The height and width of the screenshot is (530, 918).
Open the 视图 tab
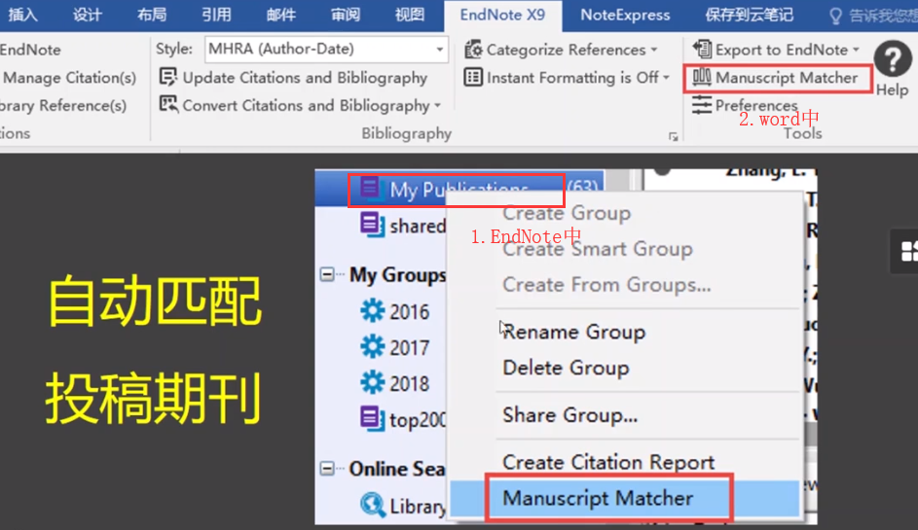tap(409, 15)
